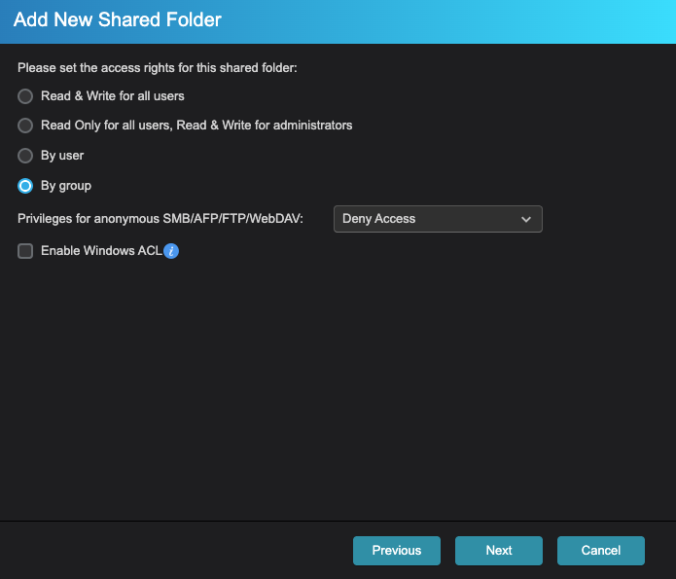Select the 'Read & Write for all users' radio button

(25, 96)
